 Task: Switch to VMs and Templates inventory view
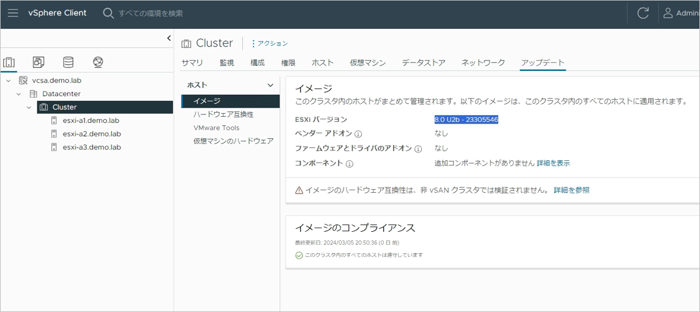click(39, 62)
